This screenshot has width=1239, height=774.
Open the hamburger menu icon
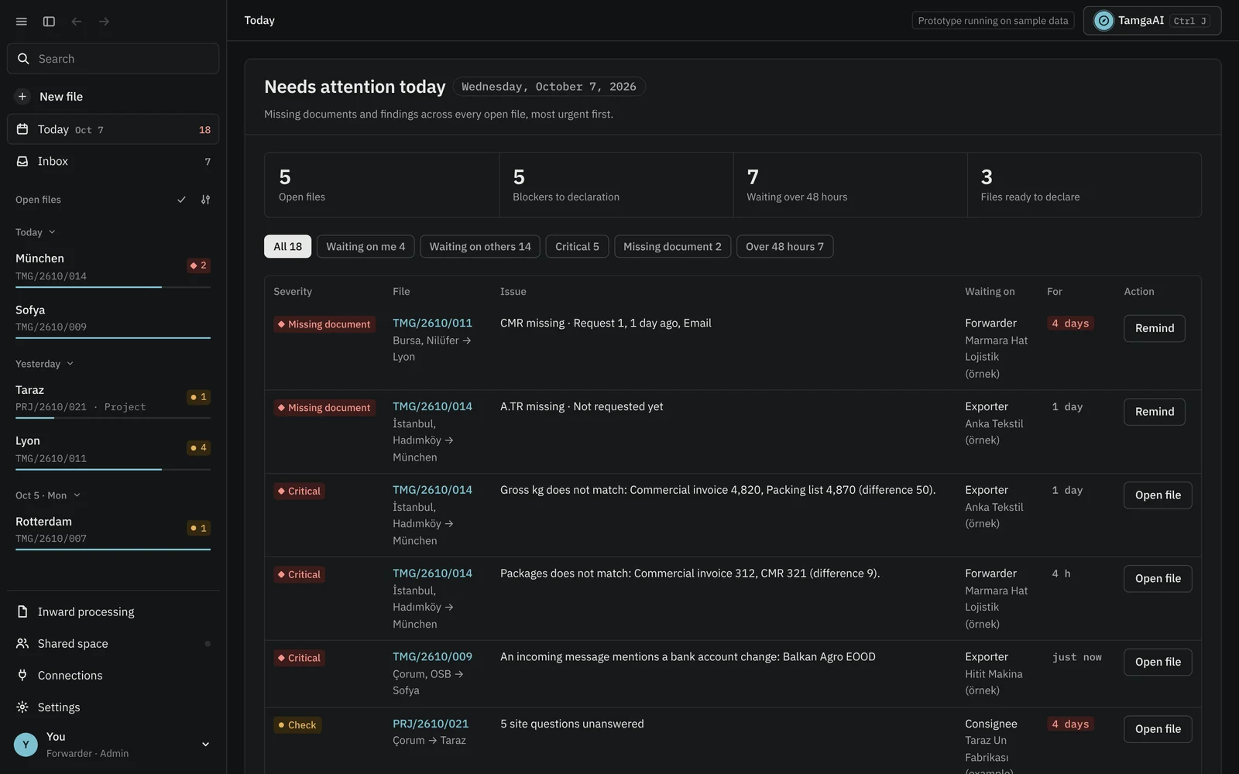click(22, 22)
